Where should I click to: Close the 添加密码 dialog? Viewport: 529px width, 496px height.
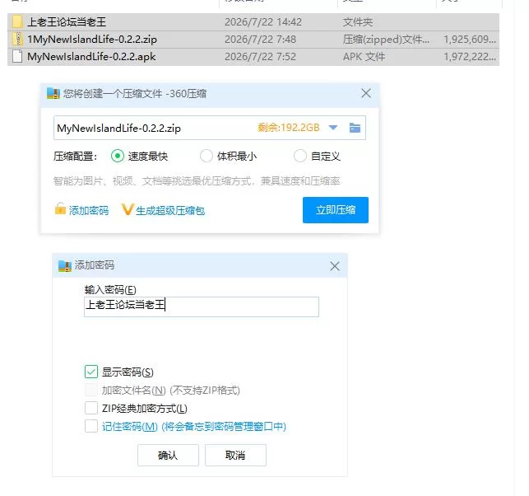click(x=335, y=266)
